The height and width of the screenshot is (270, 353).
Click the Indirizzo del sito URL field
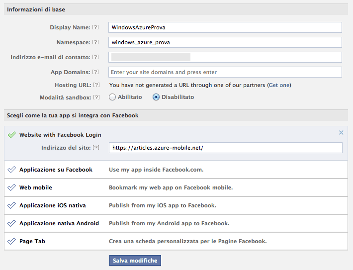pos(226,148)
